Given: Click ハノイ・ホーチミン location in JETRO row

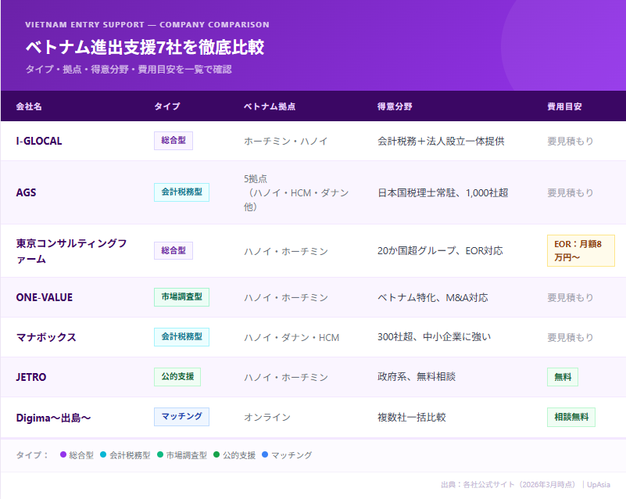Looking at the screenshot, I should [286, 378].
